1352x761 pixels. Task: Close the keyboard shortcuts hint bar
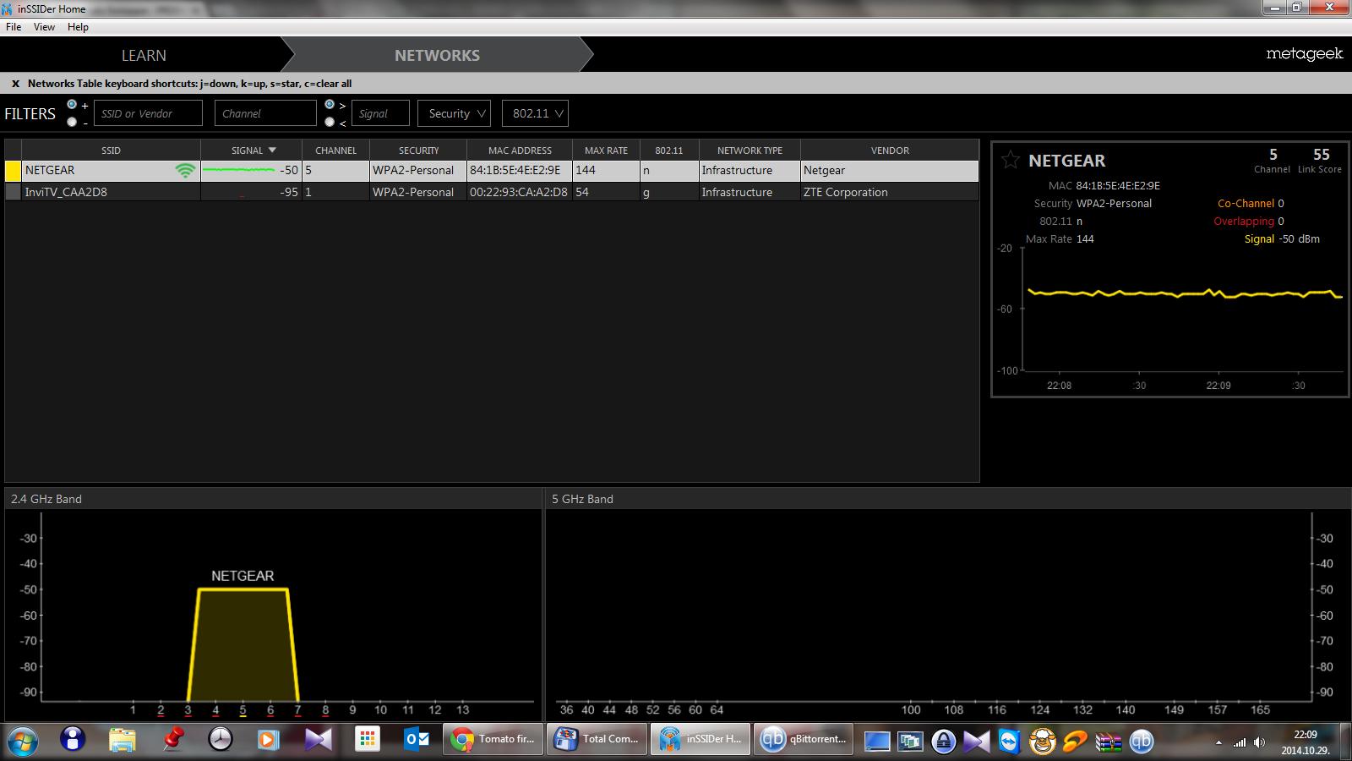(15, 84)
